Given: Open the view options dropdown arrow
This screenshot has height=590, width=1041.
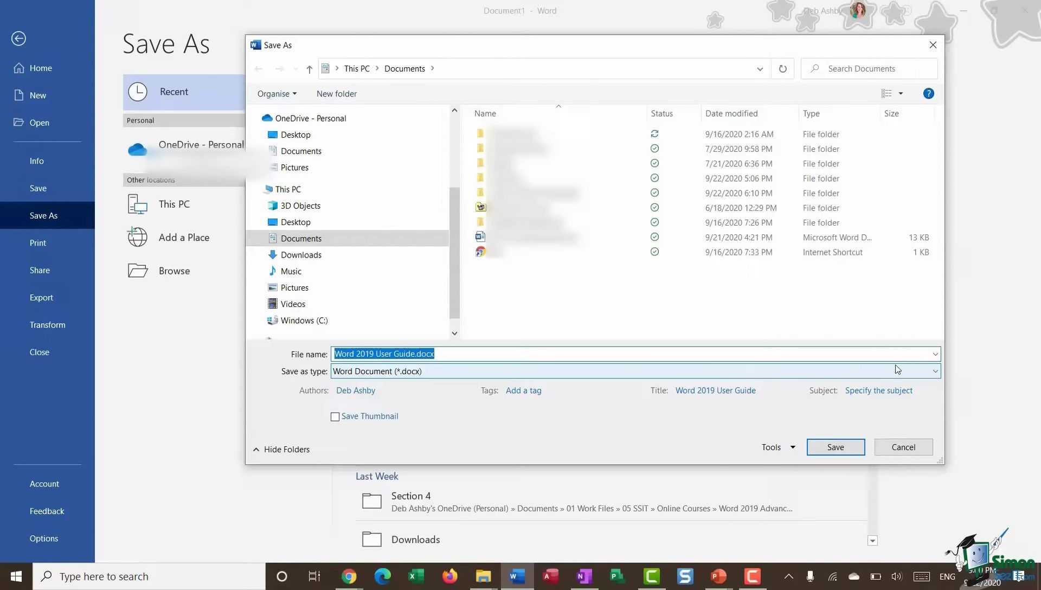Looking at the screenshot, I should click(901, 94).
